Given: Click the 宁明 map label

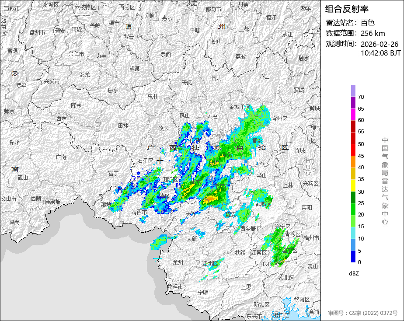Looking at the screenshot, I should [x=203, y=293].
